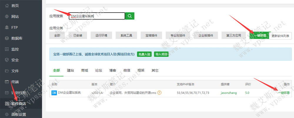Click the v2021.A version cell

[97, 93]
